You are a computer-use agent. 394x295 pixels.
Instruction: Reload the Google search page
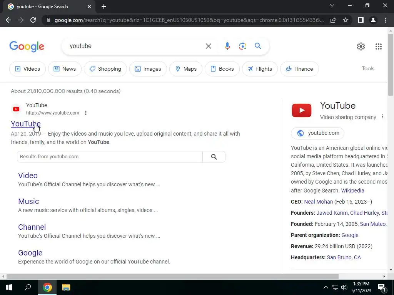33,20
